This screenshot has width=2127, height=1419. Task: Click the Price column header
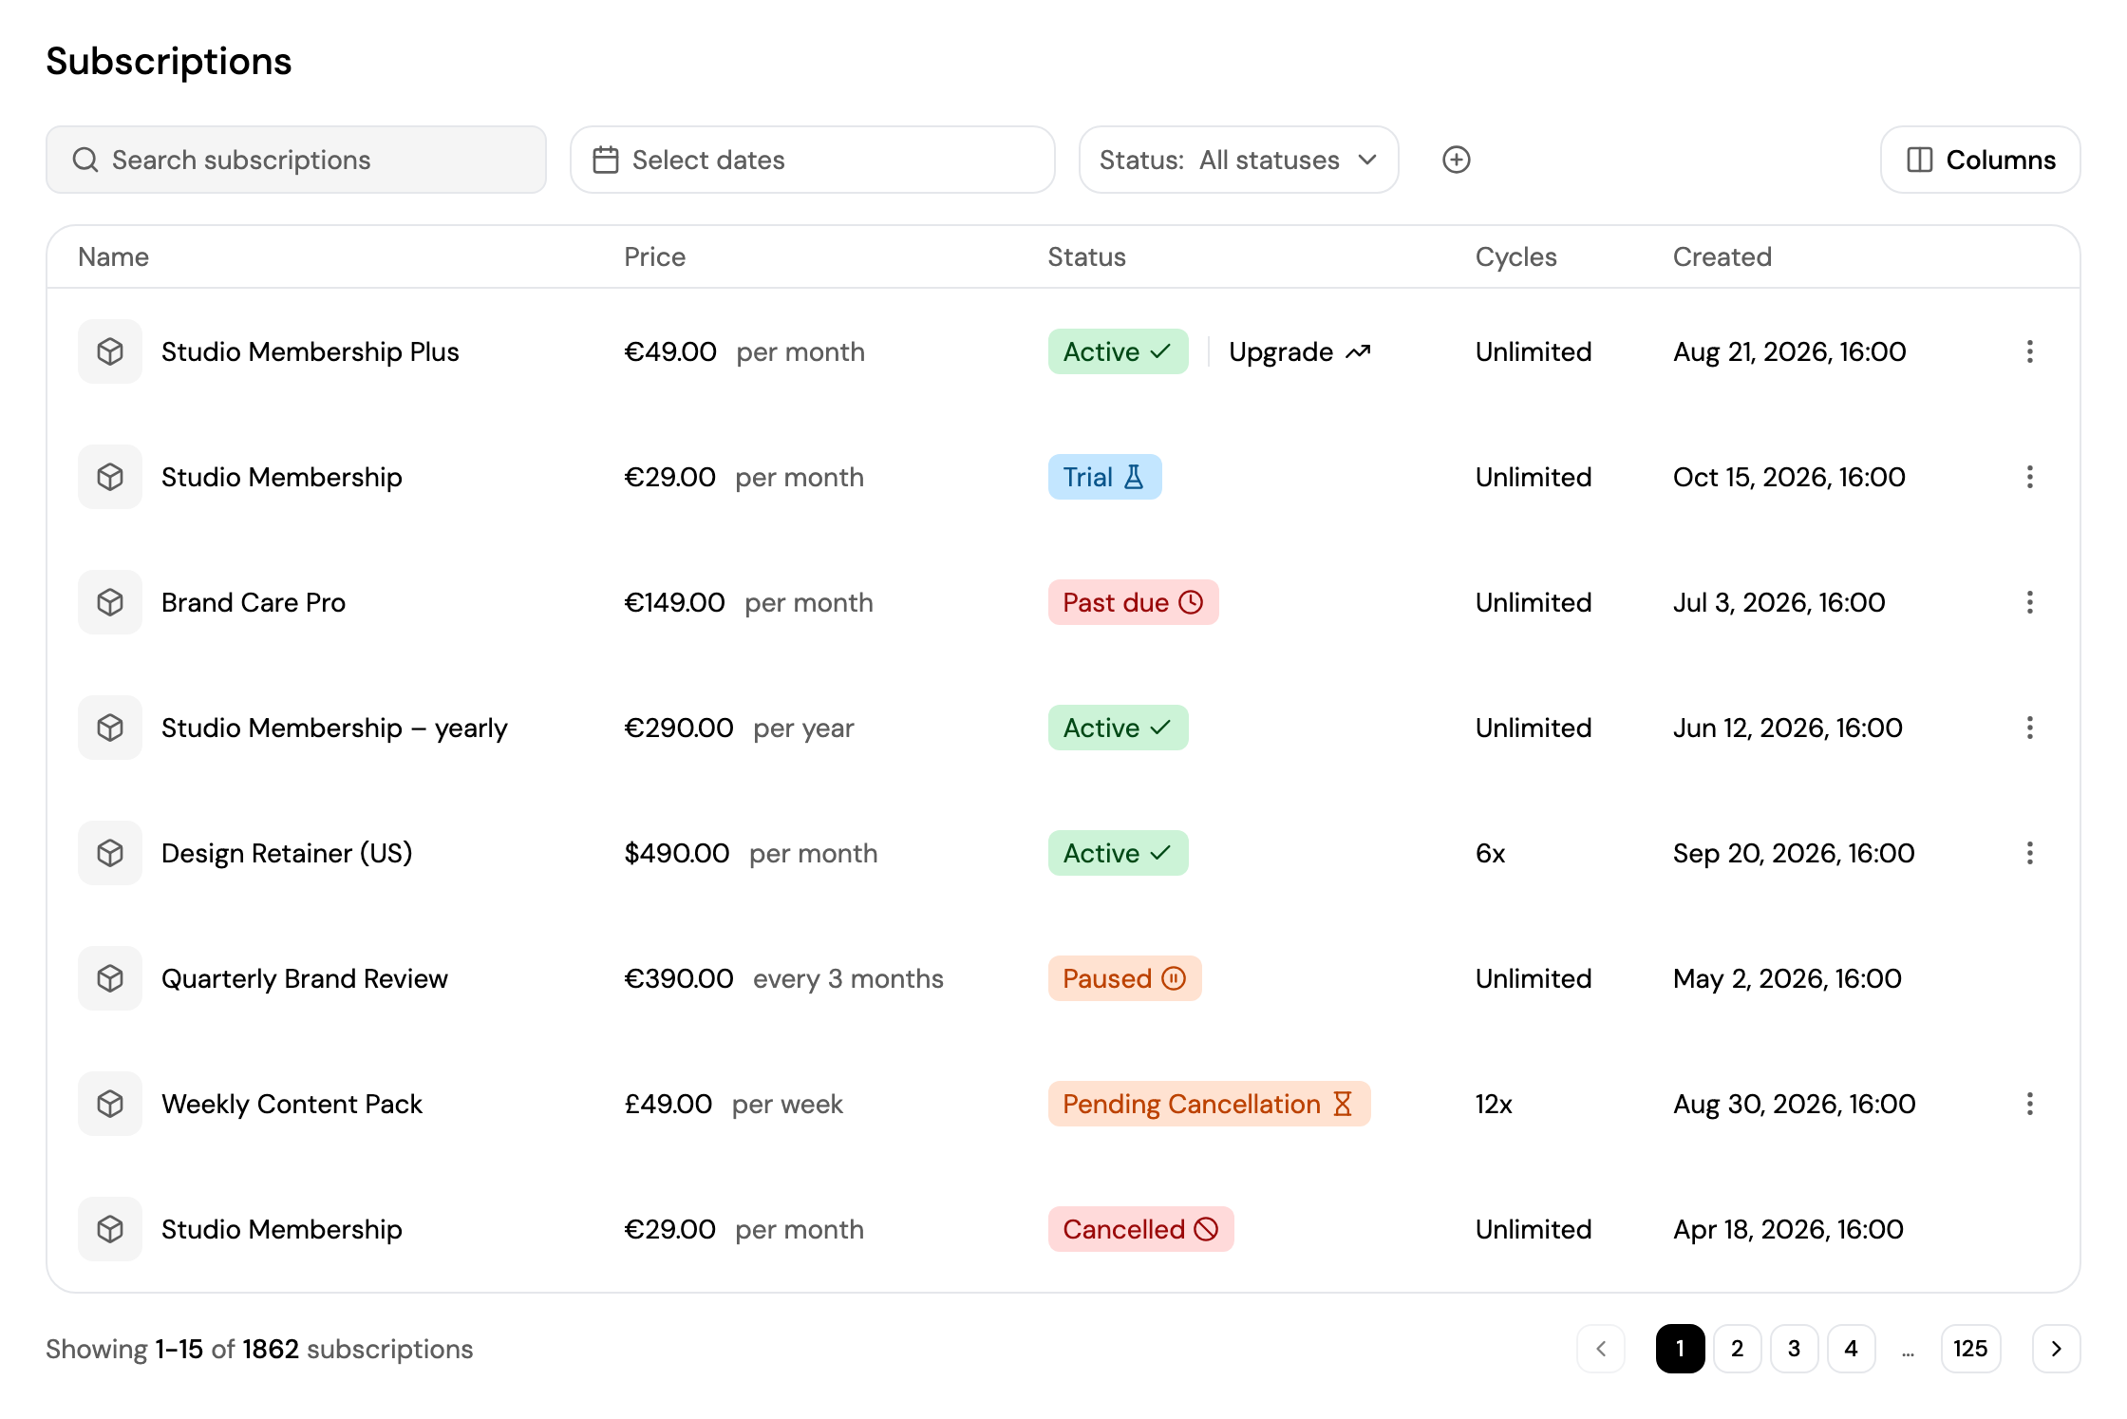pos(654,256)
